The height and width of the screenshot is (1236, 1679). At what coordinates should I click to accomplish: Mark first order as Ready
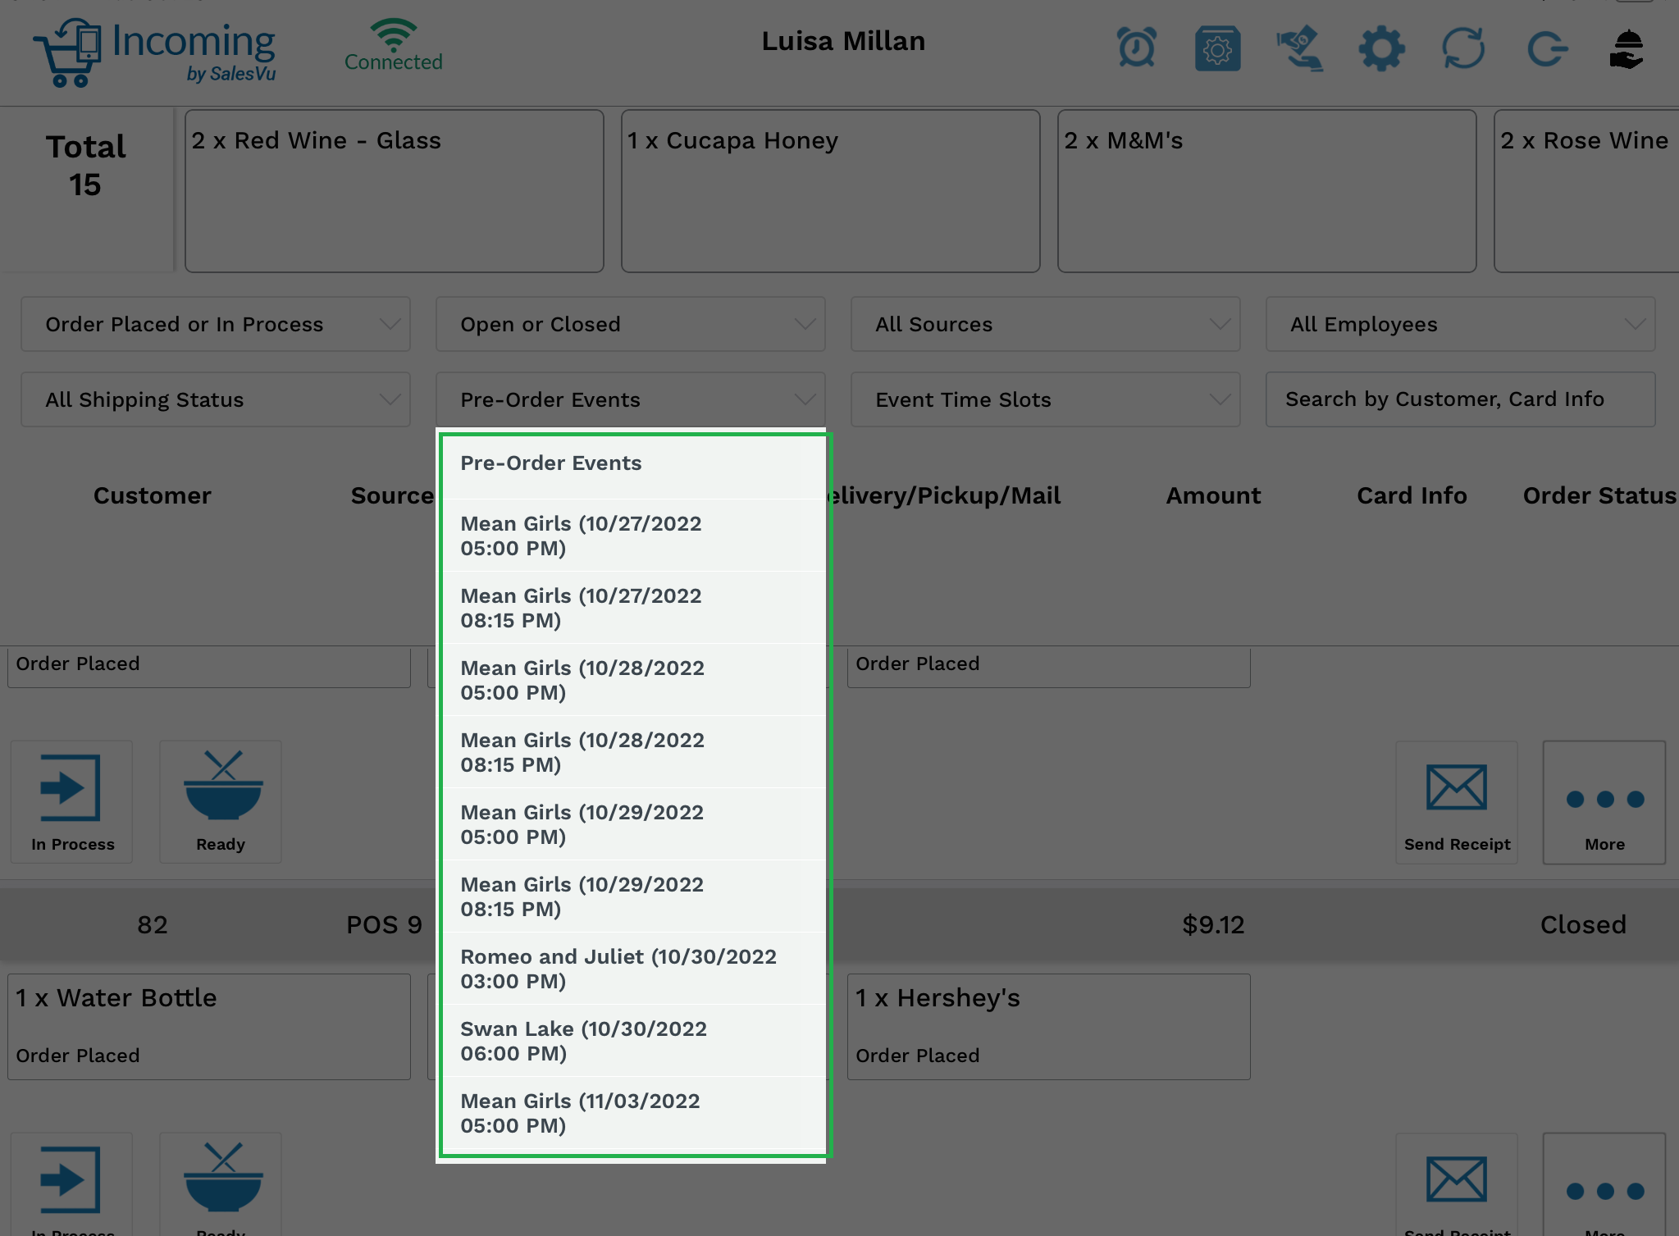(x=221, y=802)
